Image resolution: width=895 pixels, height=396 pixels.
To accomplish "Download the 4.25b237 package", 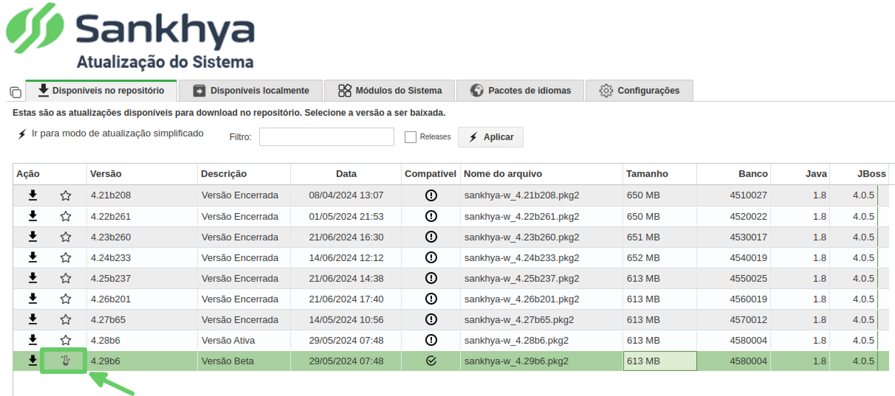I will (x=33, y=278).
